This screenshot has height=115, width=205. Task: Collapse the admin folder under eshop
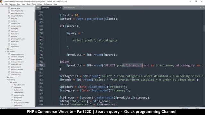(9, 82)
